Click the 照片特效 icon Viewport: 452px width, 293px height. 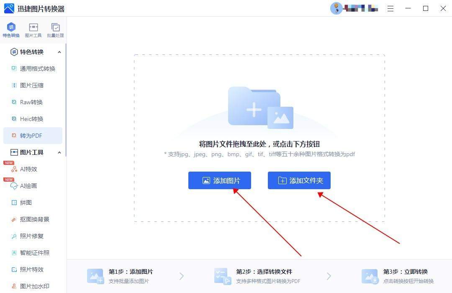pos(14,270)
